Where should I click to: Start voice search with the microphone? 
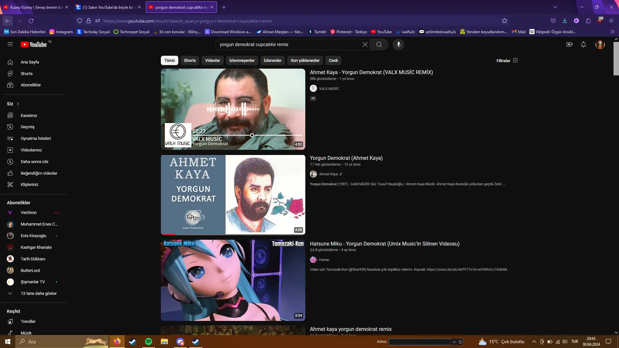[398, 44]
